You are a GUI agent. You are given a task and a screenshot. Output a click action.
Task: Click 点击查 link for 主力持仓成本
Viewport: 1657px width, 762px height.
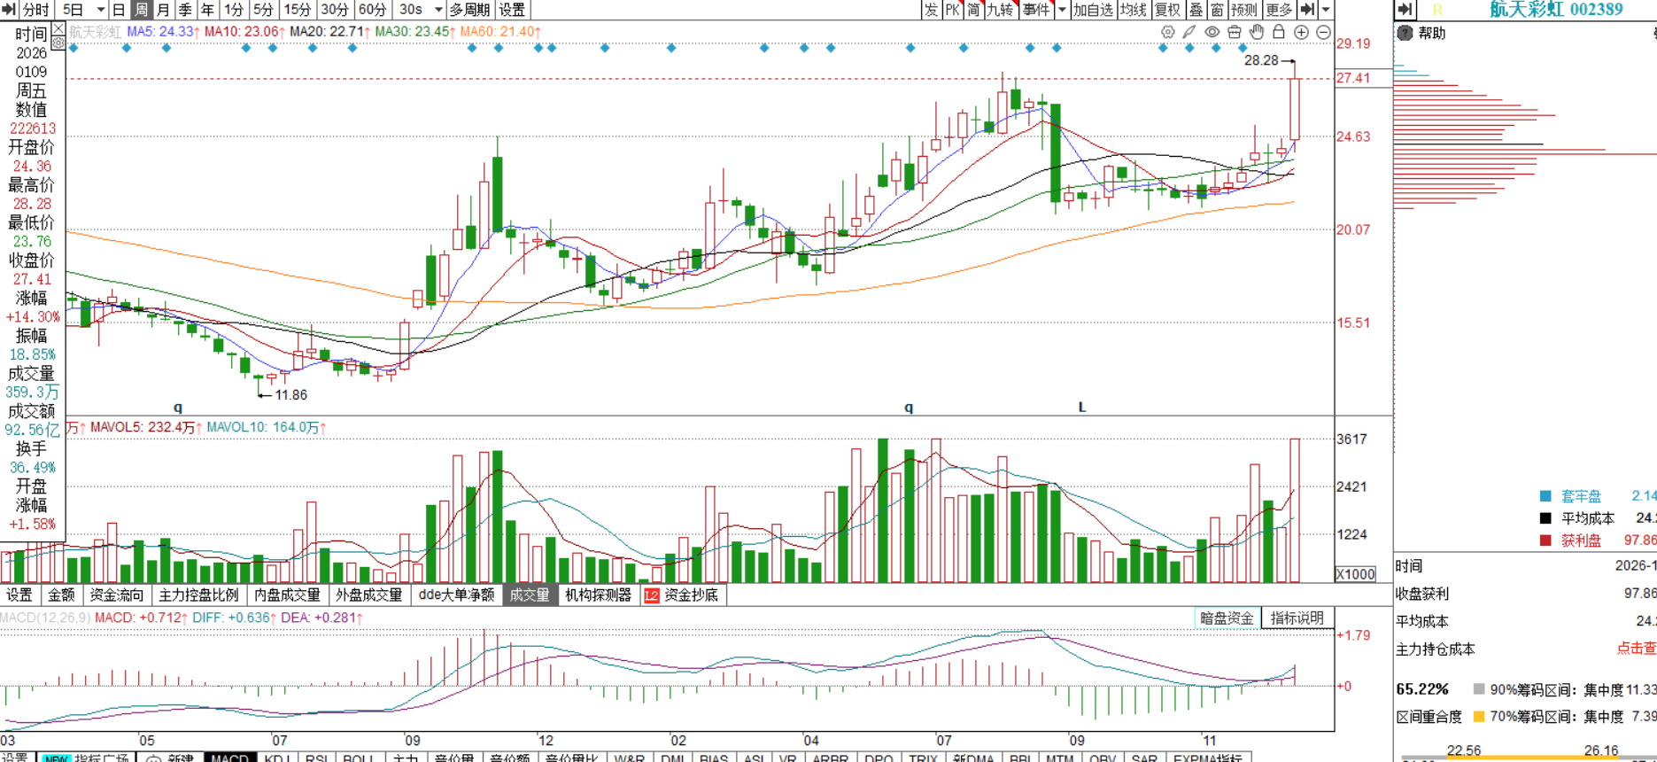point(1637,649)
